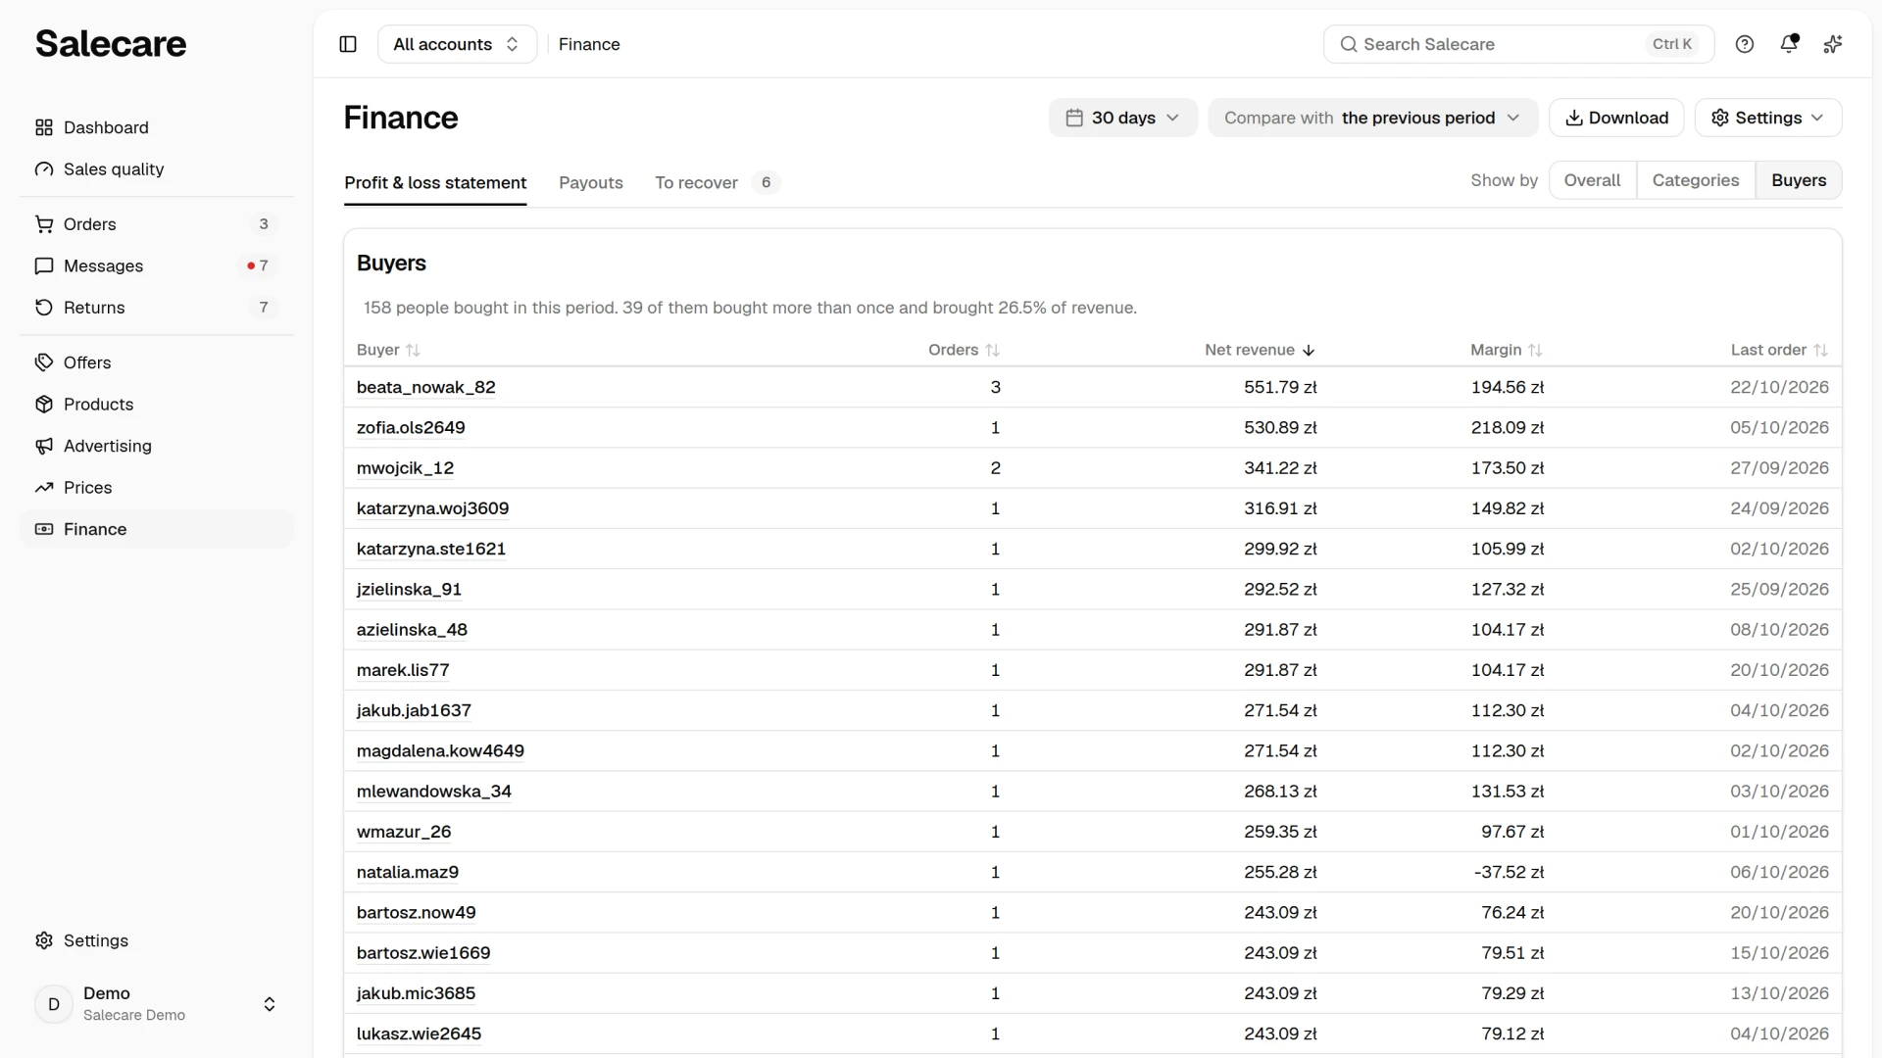Viewport: 1882px width, 1058px height.
Task: Open buyer mwojcik_12 link
Action: click(406, 467)
